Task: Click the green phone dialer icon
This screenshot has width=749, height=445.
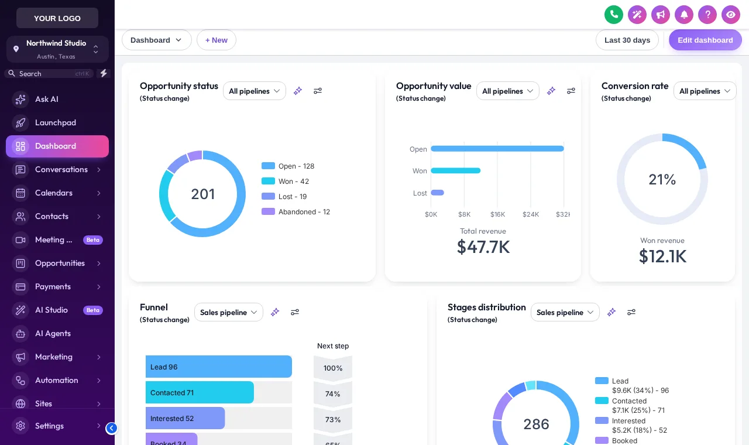Action: (614, 15)
